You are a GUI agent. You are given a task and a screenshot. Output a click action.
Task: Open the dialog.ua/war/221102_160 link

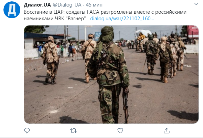(122, 19)
